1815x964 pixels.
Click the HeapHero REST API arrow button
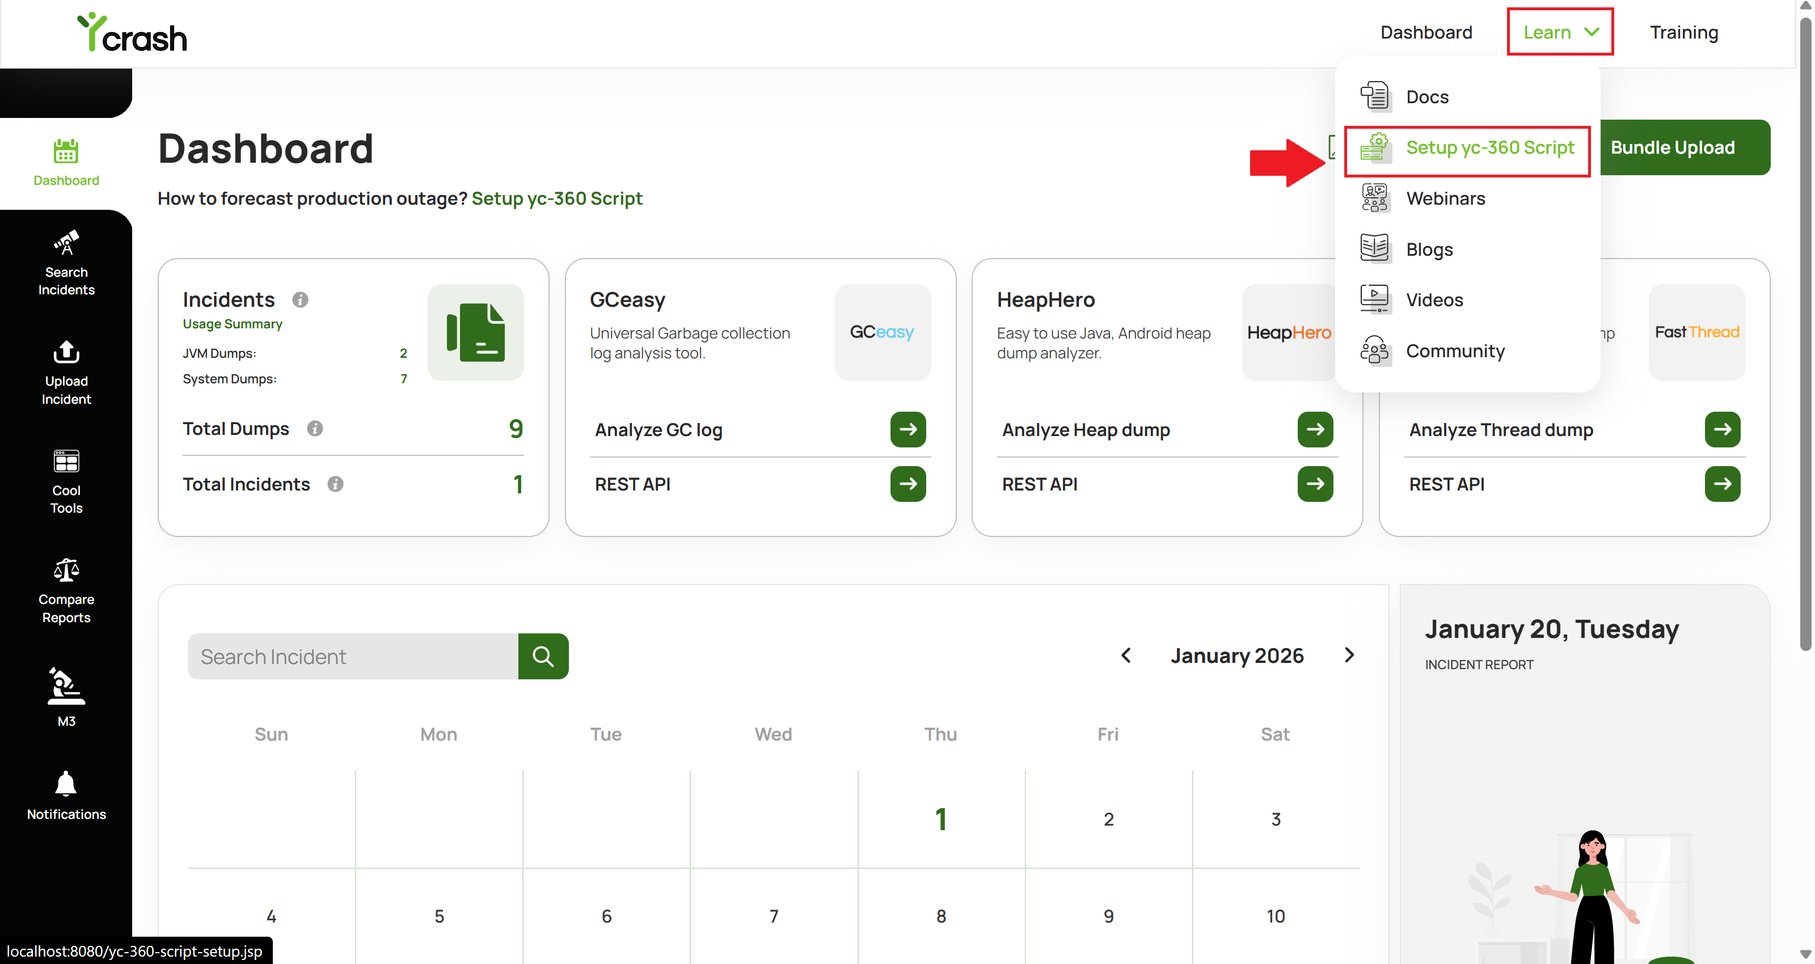coord(1315,483)
